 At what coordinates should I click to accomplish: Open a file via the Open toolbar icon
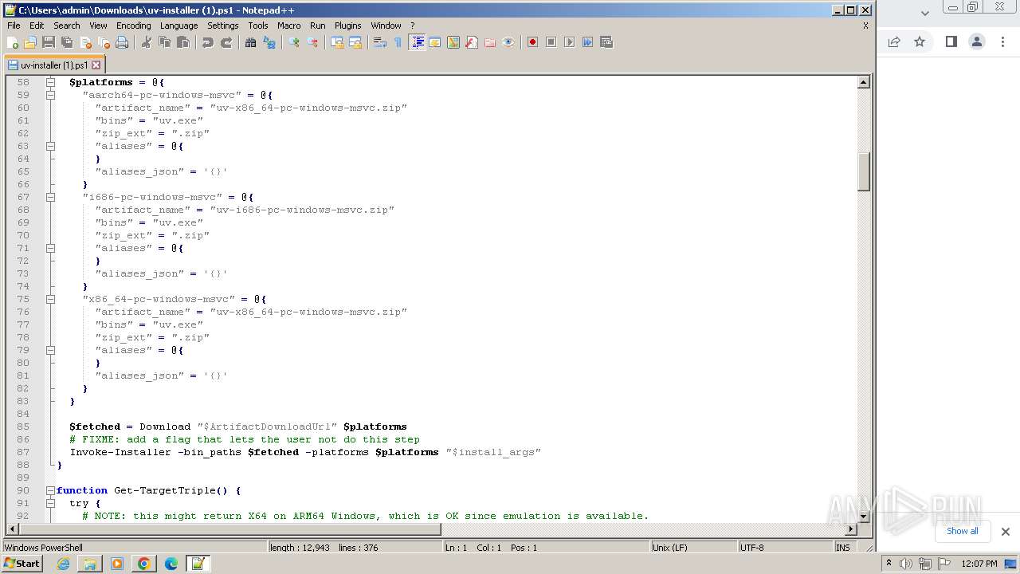[30, 42]
